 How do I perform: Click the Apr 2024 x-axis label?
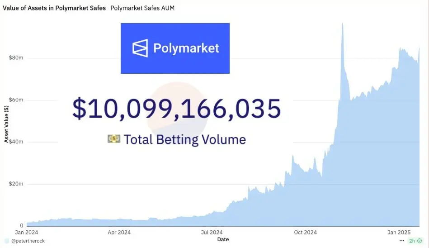(119, 232)
